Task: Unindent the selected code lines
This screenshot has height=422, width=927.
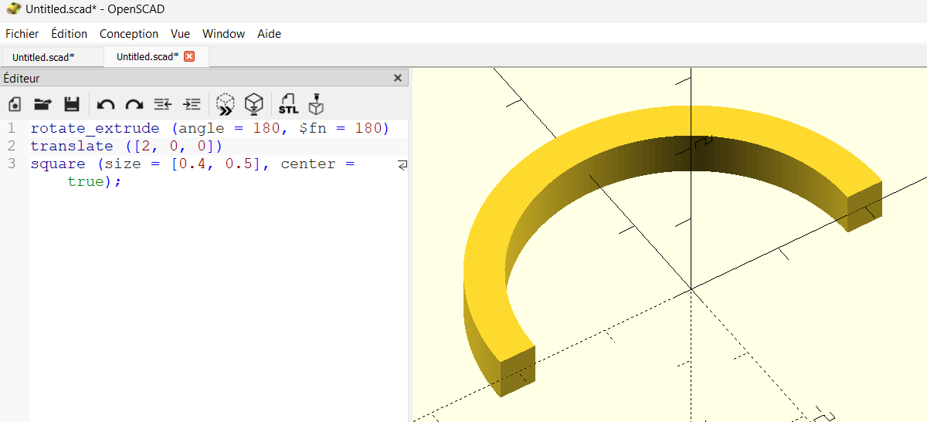Action: pos(162,103)
